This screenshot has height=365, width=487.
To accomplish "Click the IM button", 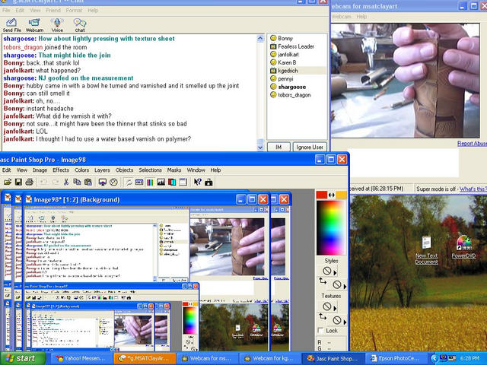I will [279, 147].
